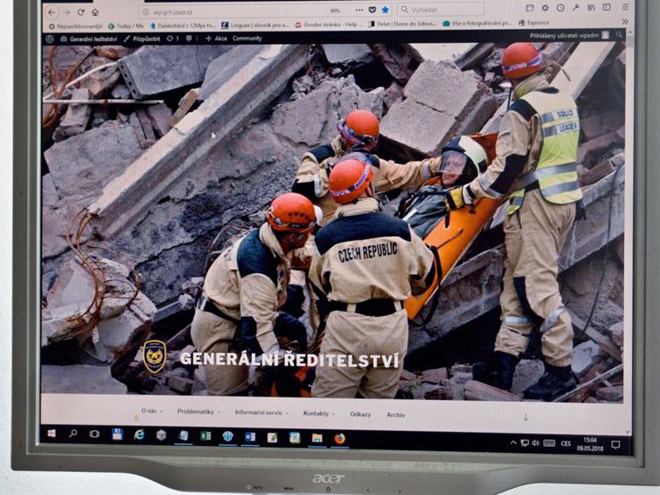Open Internet Explorer from the taskbar
Viewport: 660px width, 495px height.
(x=139, y=434)
